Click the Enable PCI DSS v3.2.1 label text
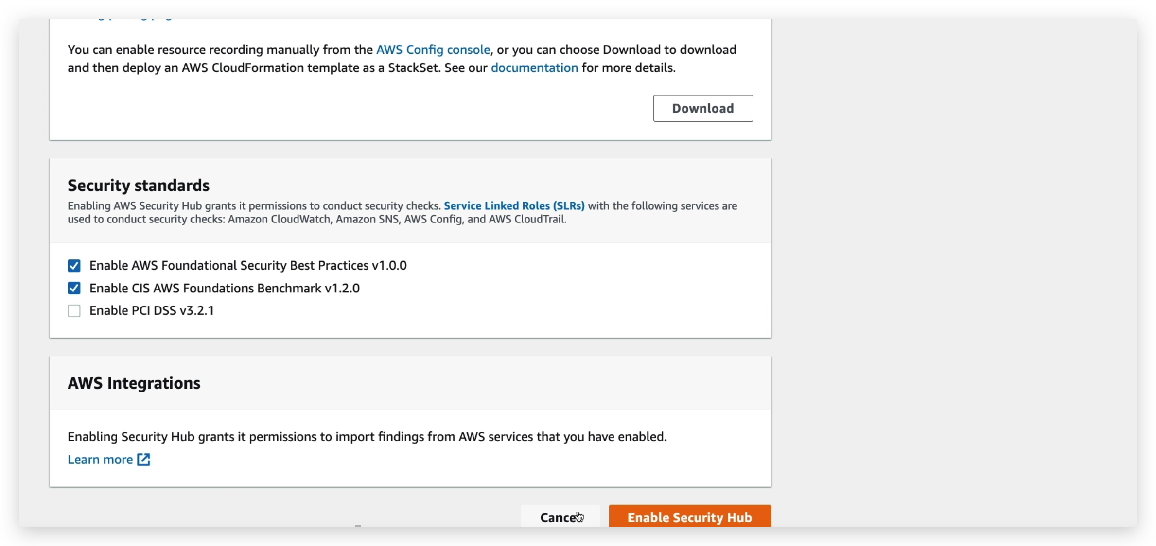The width and height of the screenshot is (1156, 546). click(x=151, y=310)
